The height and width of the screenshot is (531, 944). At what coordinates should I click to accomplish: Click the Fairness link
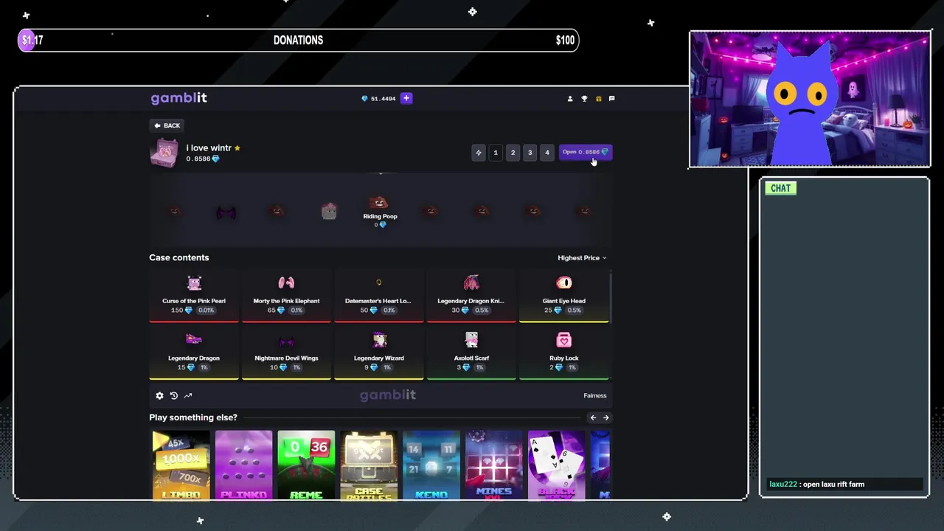595,396
